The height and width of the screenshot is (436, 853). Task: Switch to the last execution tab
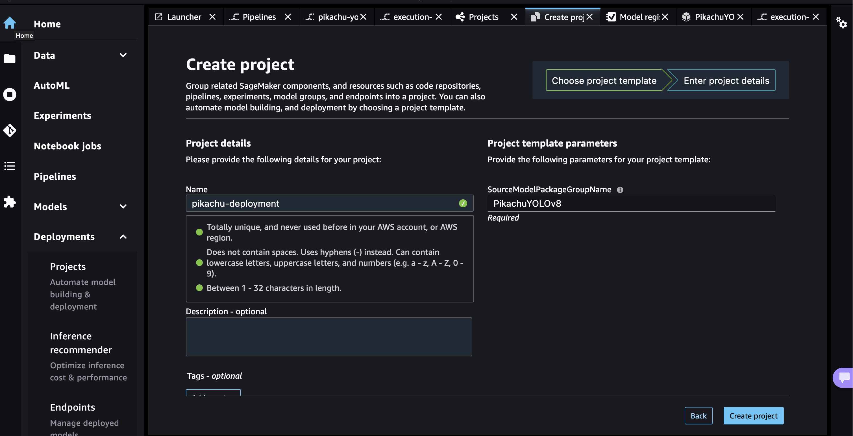[x=790, y=17]
